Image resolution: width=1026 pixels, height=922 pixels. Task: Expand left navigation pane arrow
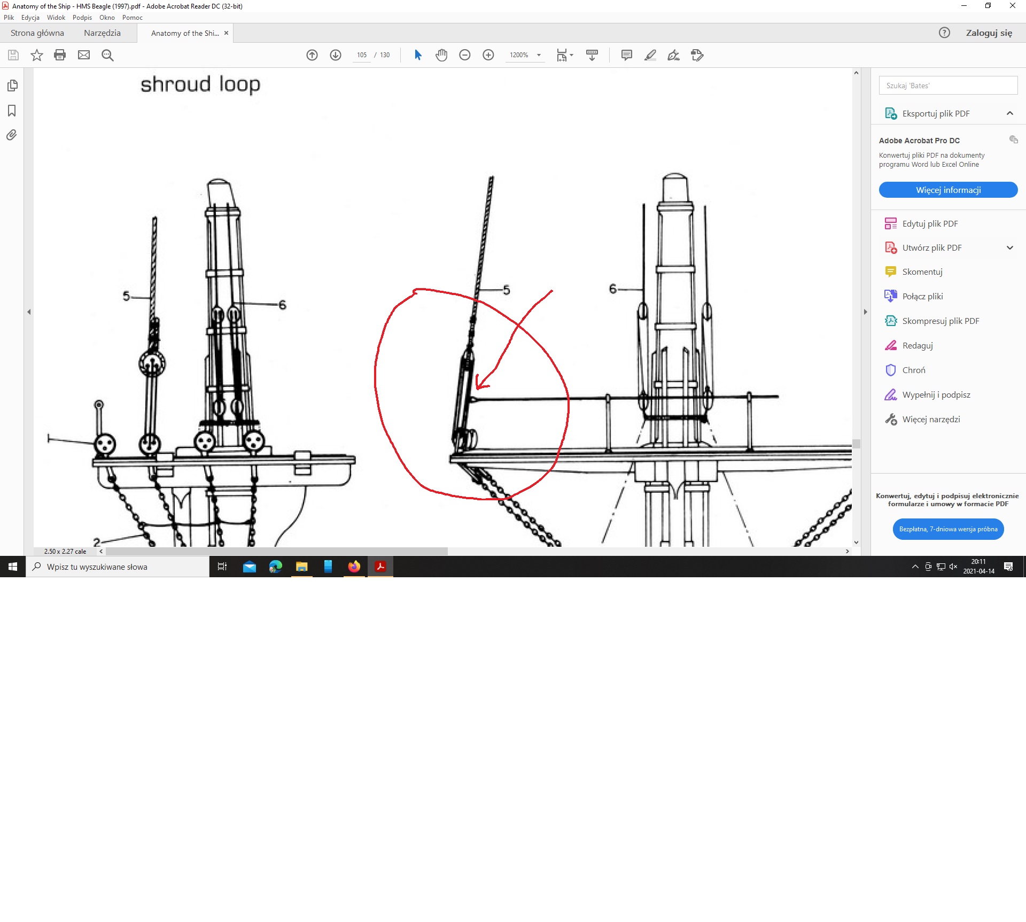29,312
